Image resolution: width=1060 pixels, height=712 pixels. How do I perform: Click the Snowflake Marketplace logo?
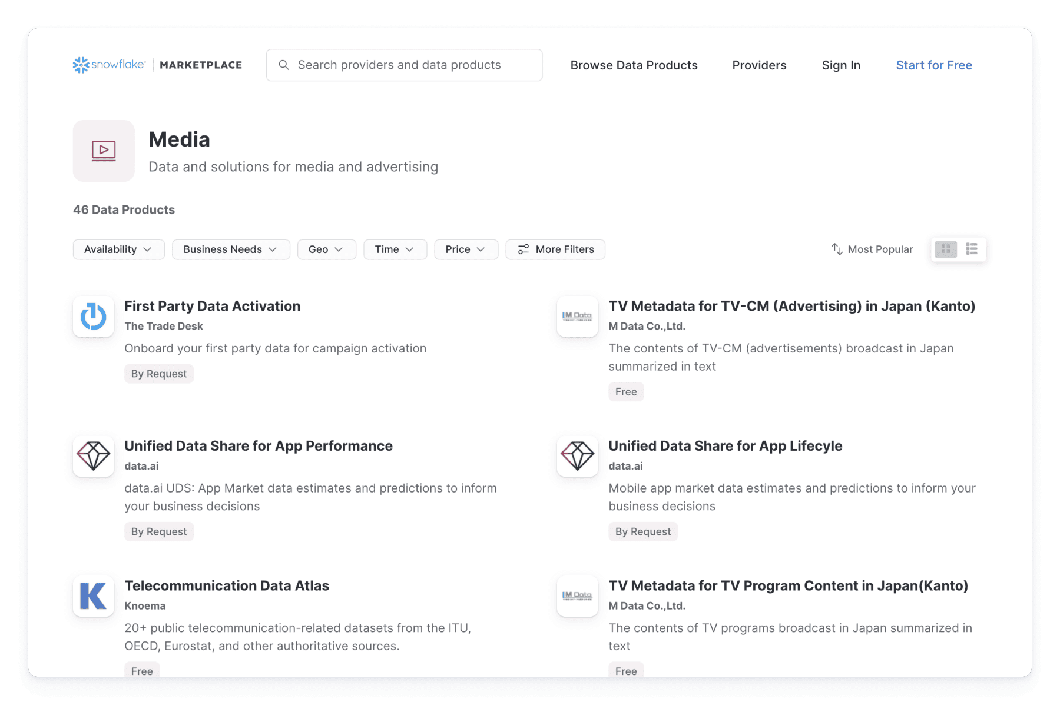157,65
